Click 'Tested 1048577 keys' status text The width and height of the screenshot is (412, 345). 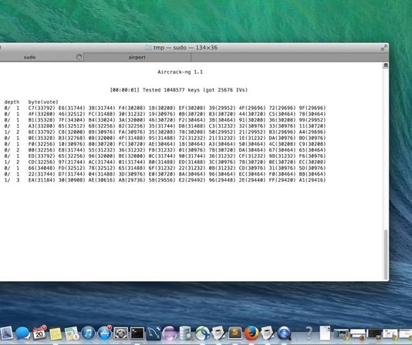171,90
